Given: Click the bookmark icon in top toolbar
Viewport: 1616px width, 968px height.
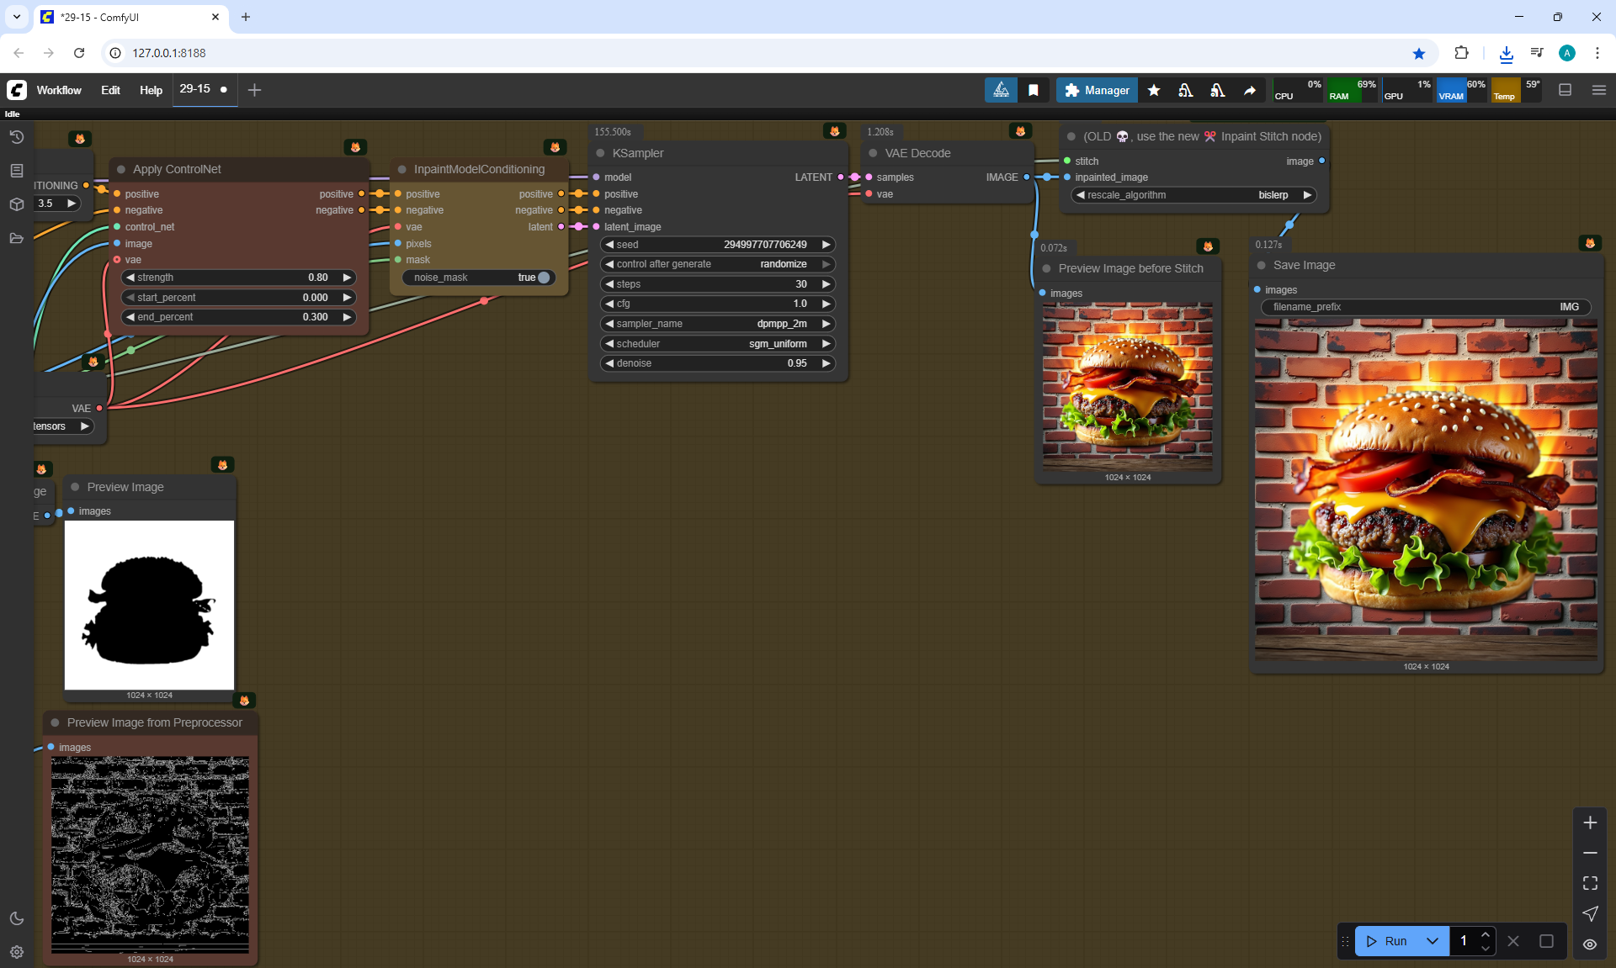Looking at the screenshot, I should (1034, 90).
